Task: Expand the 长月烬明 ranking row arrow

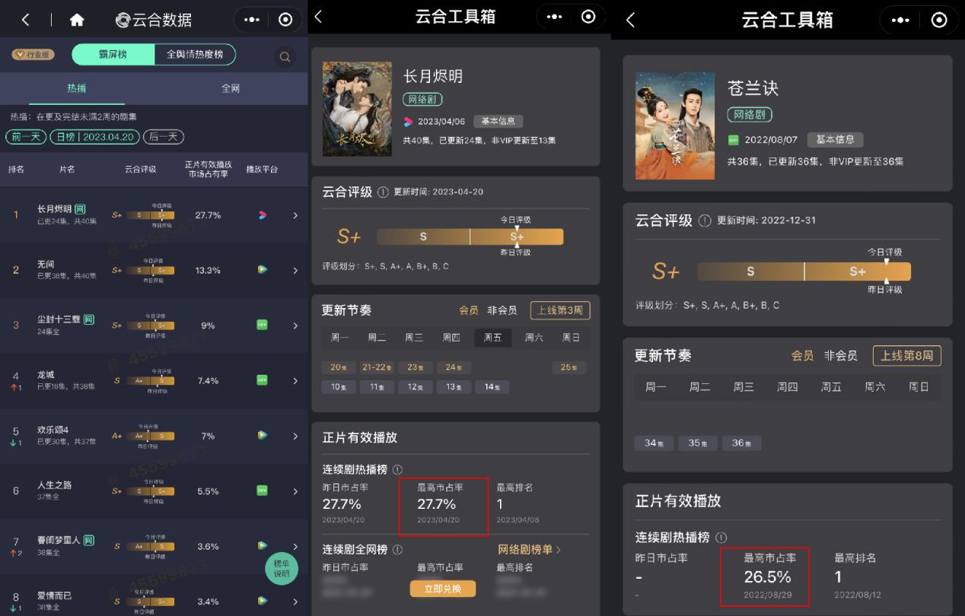Action: point(295,215)
